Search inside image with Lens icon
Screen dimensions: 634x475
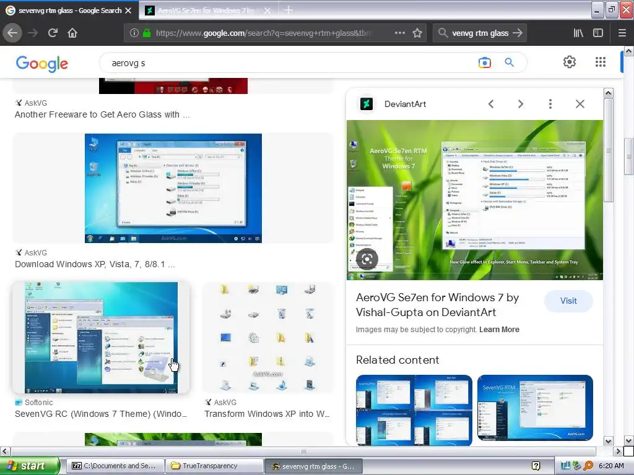tap(367, 259)
